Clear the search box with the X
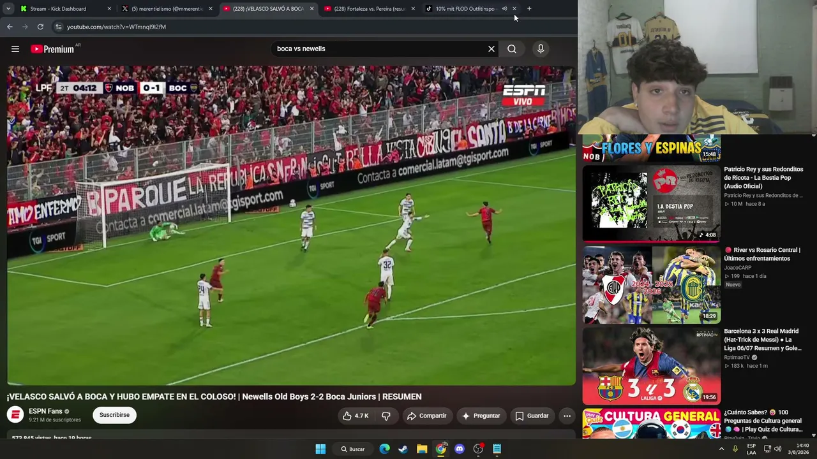The image size is (817, 459). pos(491,49)
